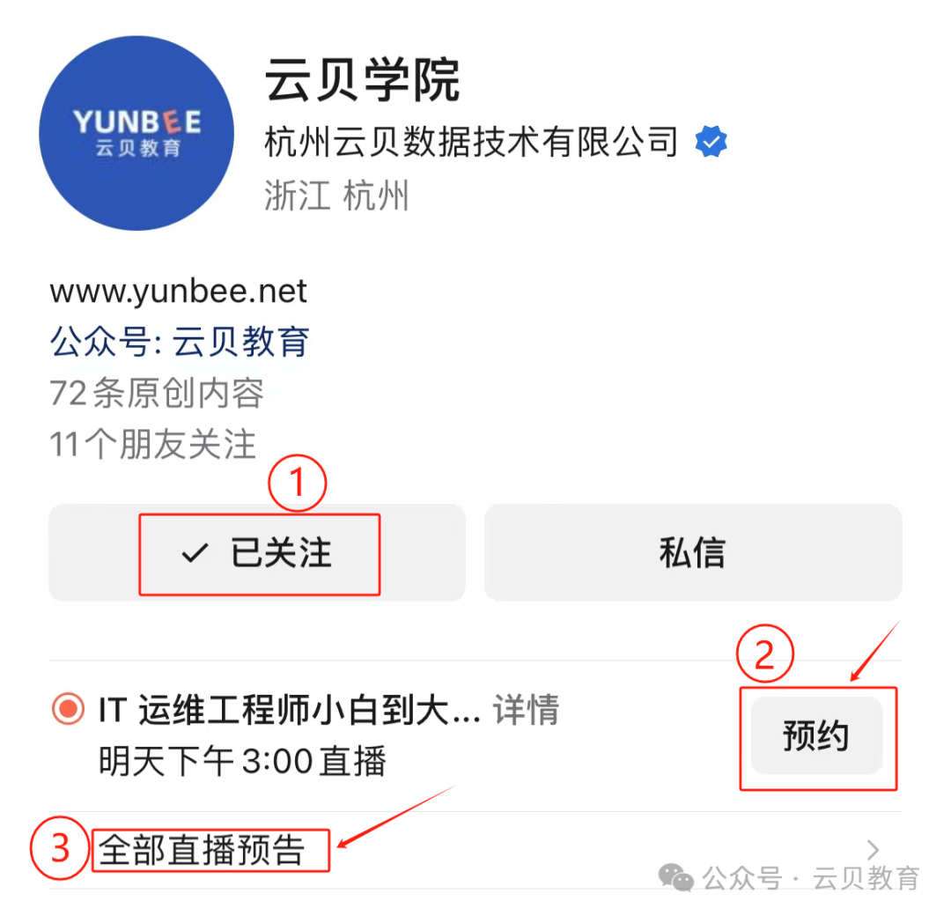The height and width of the screenshot is (916, 951).
Task: View the 72条原创内容 count
Action: click(157, 393)
